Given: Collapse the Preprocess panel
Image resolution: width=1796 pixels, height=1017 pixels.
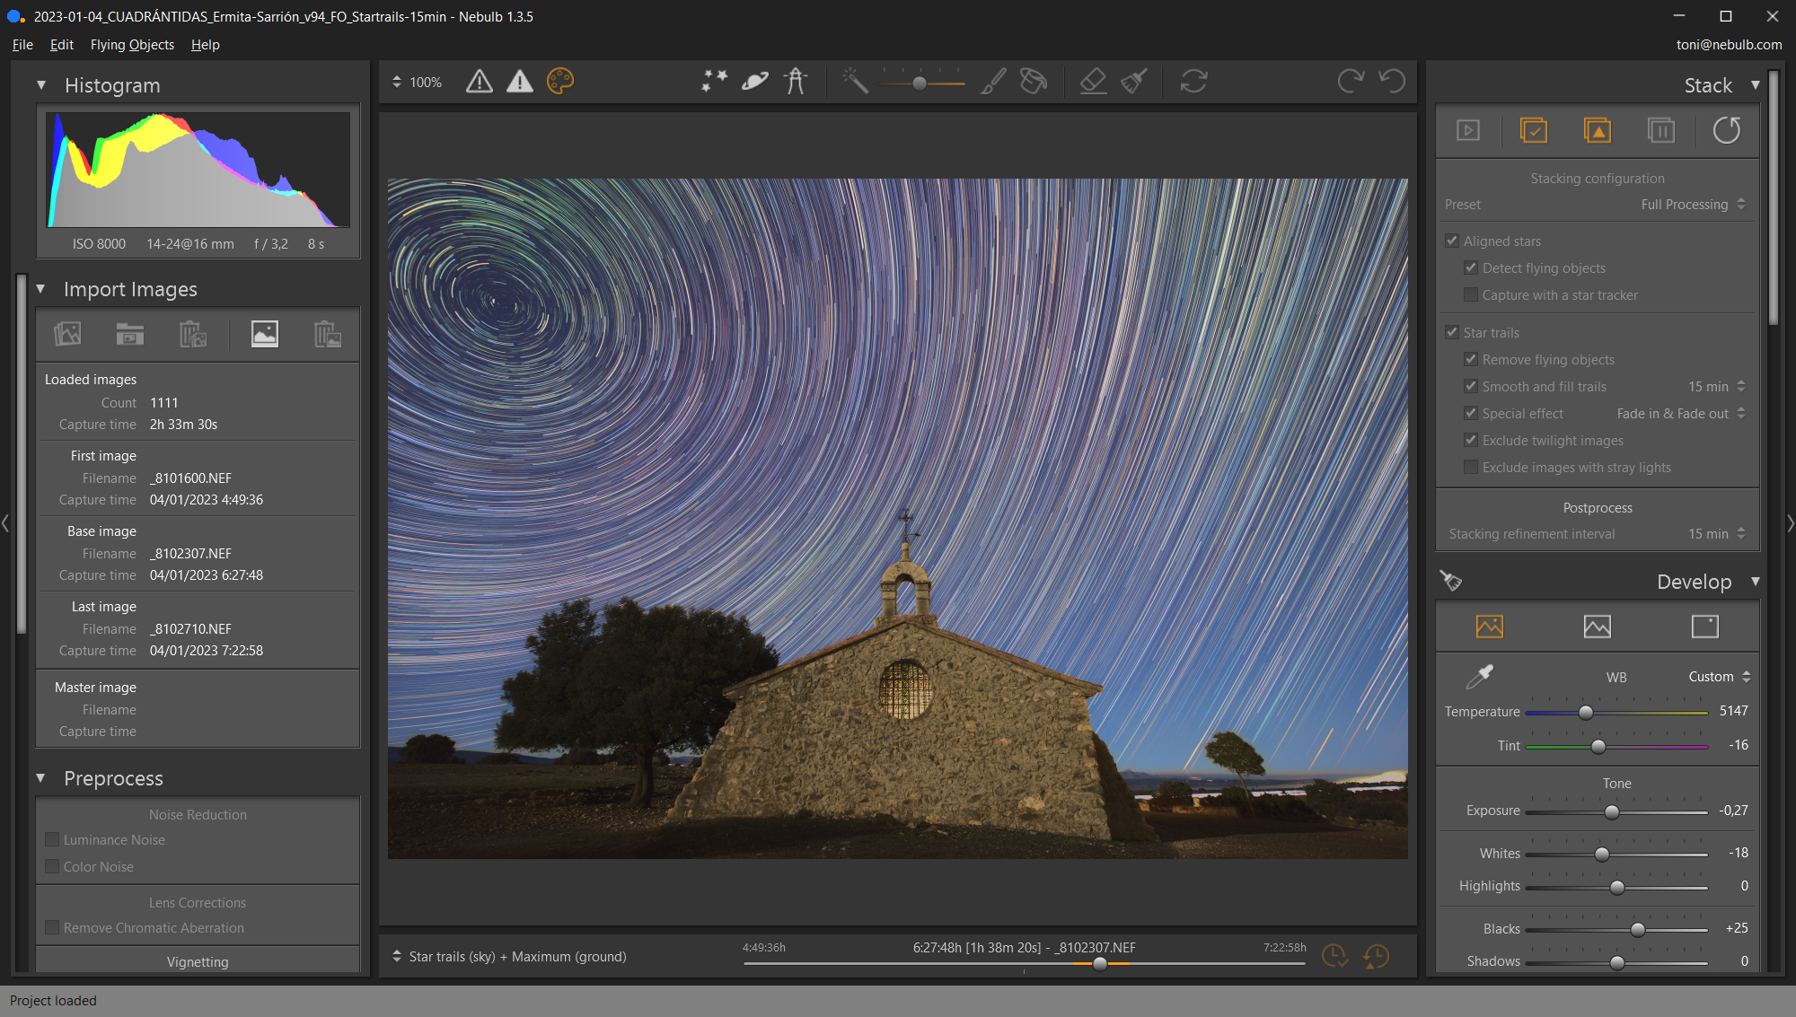Looking at the screenshot, I should coord(40,778).
